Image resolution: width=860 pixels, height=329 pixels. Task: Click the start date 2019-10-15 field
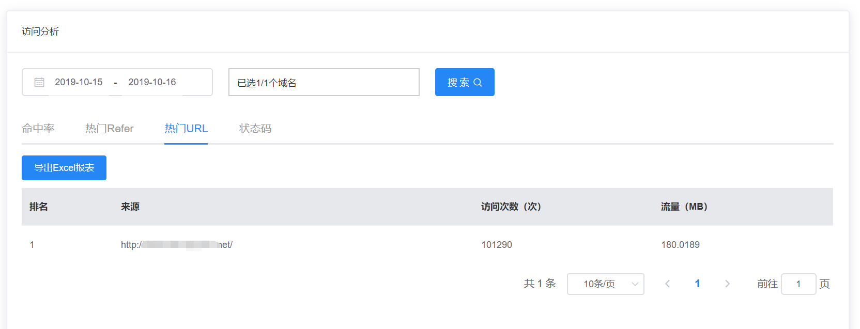pyautogui.click(x=79, y=82)
